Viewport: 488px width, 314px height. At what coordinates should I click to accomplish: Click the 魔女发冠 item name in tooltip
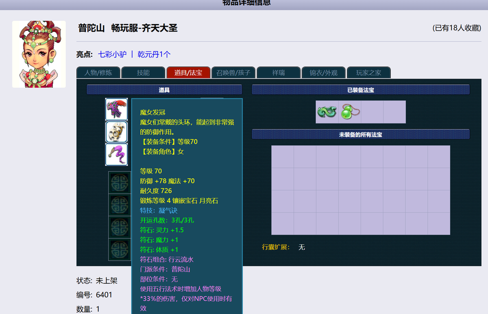point(152,113)
